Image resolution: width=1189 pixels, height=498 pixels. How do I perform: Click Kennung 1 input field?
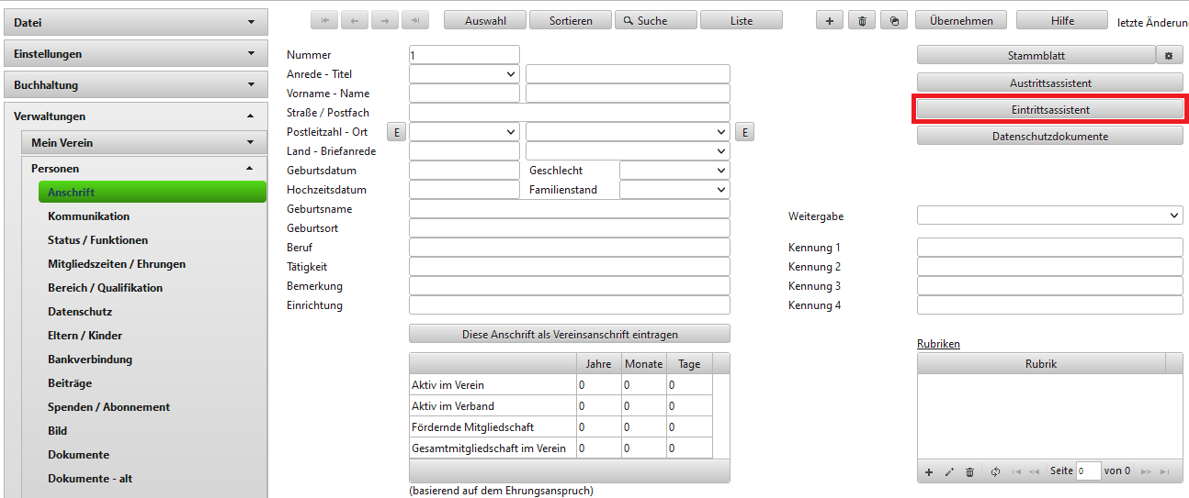coord(1049,248)
